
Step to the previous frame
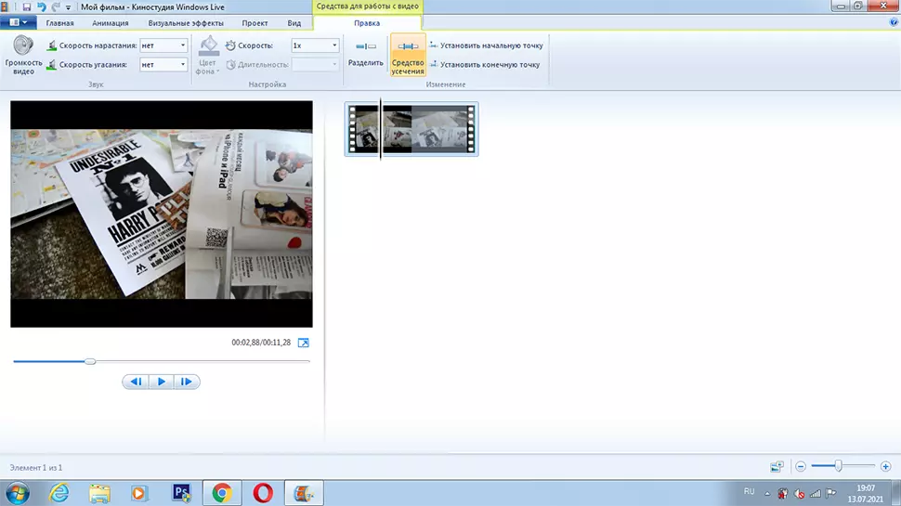coord(136,382)
